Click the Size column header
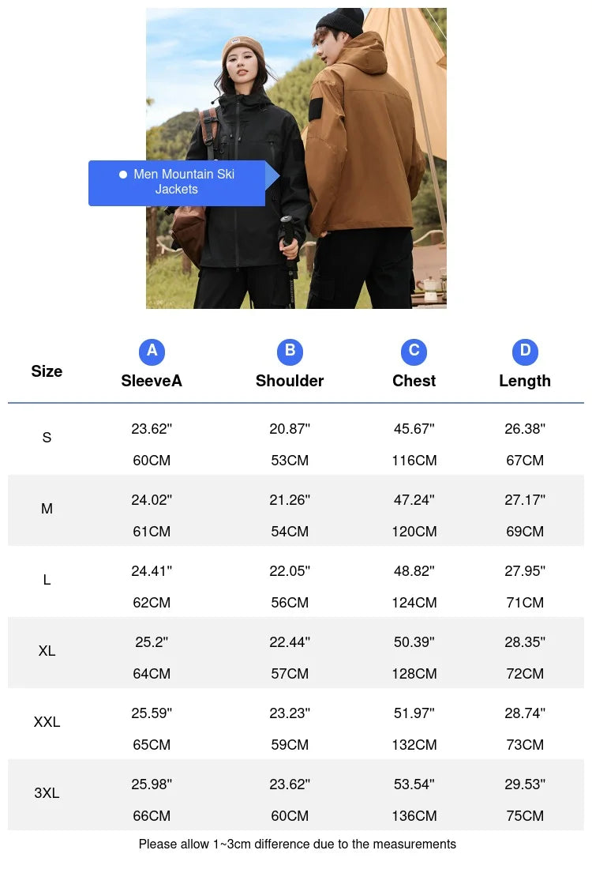The image size is (592, 869). pyautogui.click(x=47, y=371)
